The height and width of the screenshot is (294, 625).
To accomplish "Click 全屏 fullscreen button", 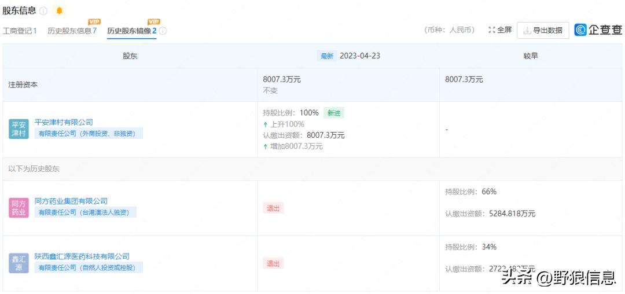I will (x=500, y=30).
